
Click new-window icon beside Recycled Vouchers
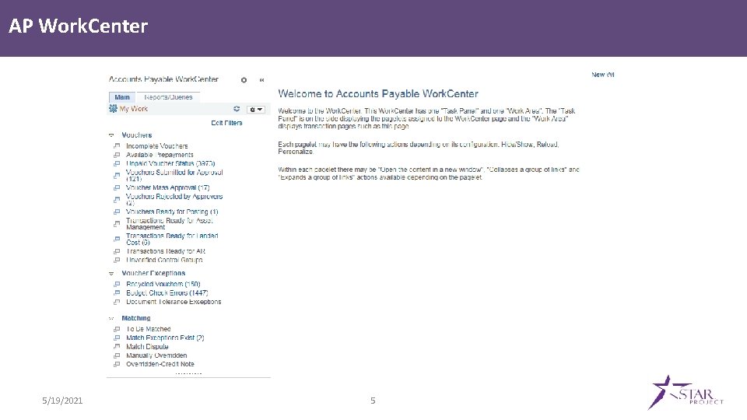coord(117,285)
